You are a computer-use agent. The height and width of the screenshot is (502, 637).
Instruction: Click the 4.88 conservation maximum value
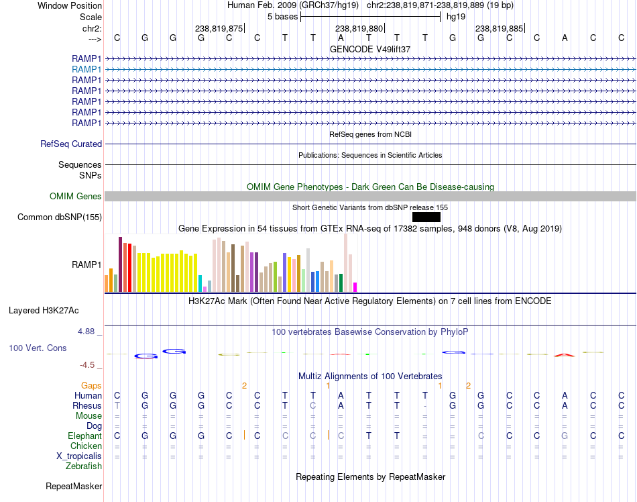[86, 332]
